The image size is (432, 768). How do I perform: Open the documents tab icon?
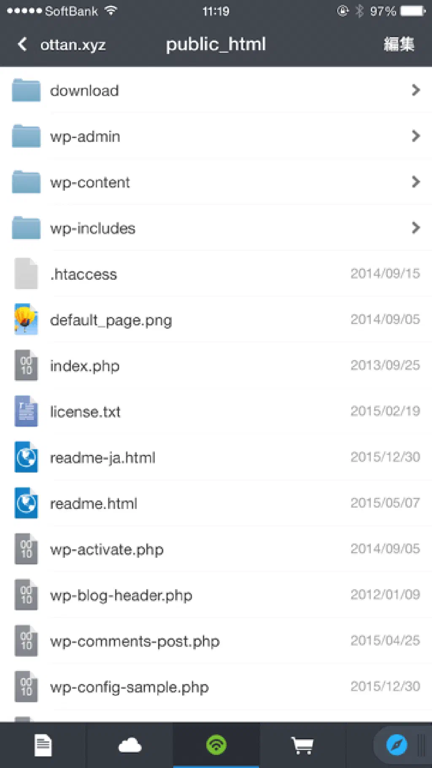[43, 745]
